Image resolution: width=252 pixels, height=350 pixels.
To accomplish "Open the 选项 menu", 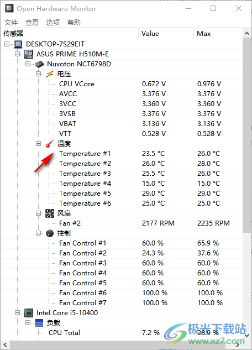I will (53, 22).
